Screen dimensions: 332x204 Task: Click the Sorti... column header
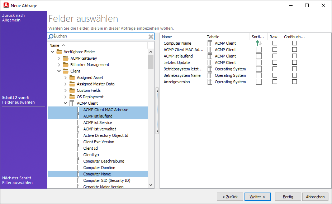pyautogui.click(x=258, y=37)
